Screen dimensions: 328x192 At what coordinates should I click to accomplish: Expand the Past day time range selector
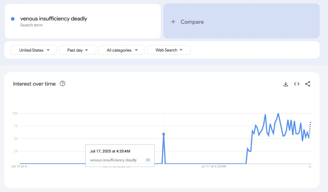click(x=77, y=50)
